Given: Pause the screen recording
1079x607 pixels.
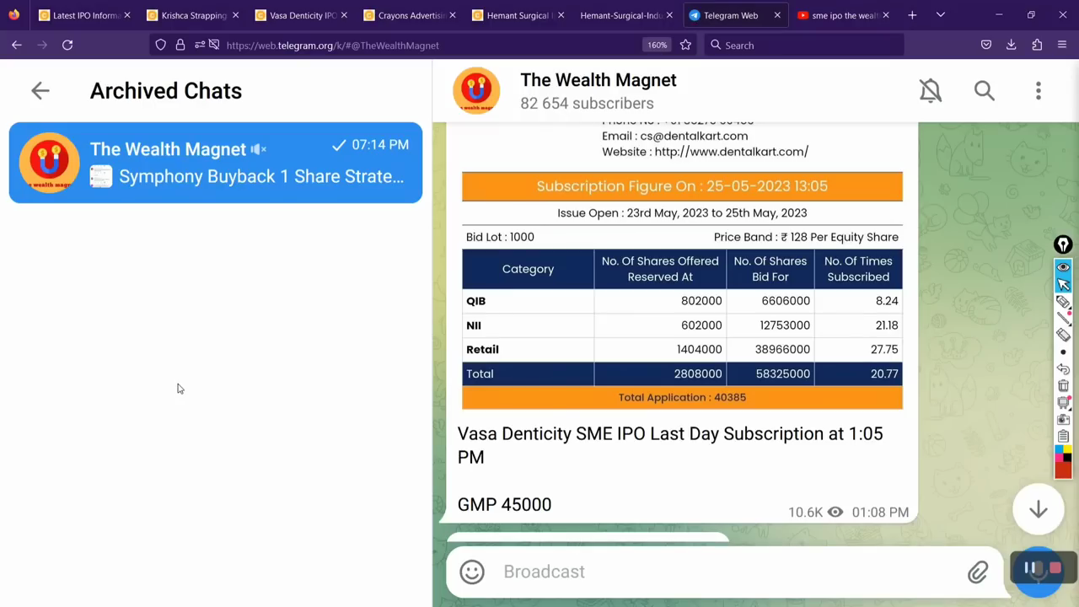Looking at the screenshot, I should pos(1030,568).
